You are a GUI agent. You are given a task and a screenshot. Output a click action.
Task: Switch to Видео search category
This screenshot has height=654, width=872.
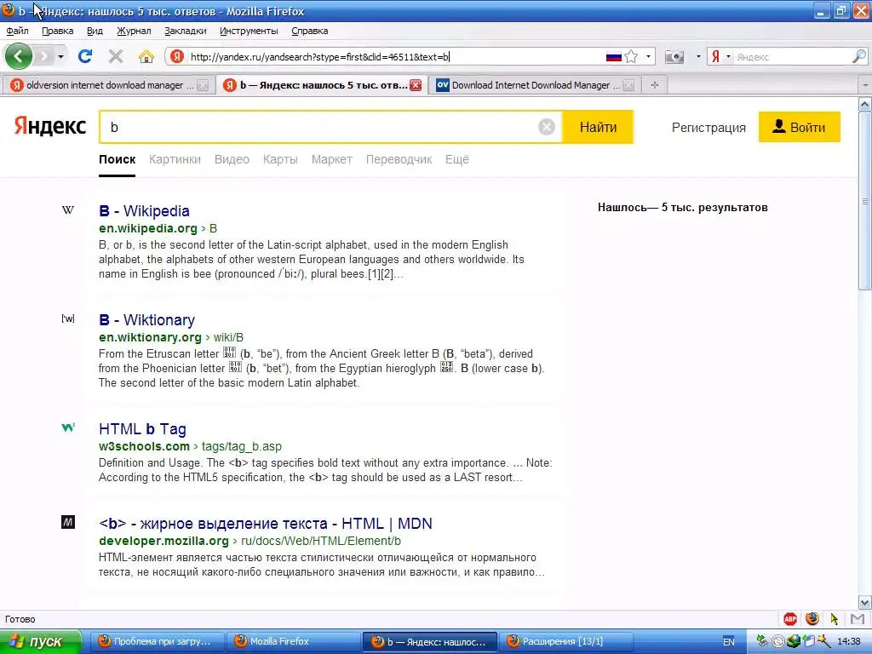pos(232,159)
